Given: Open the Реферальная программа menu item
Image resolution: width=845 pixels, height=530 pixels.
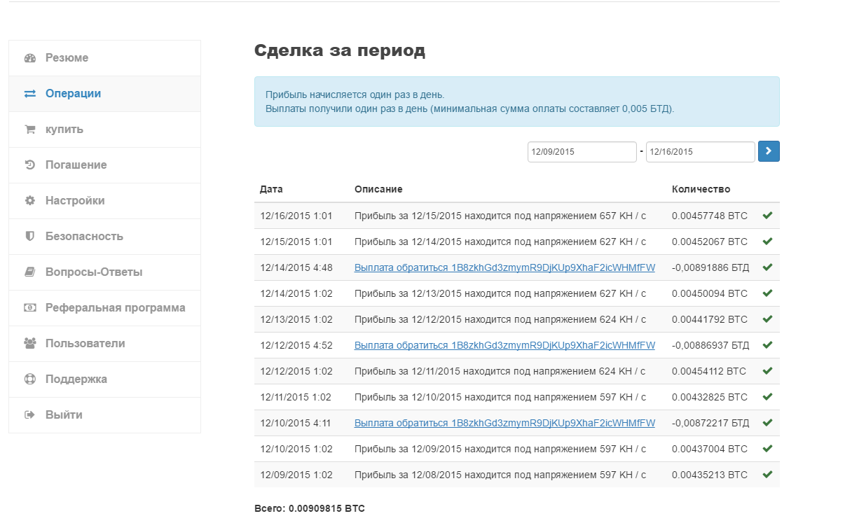Looking at the screenshot, I should coord(115,308).
